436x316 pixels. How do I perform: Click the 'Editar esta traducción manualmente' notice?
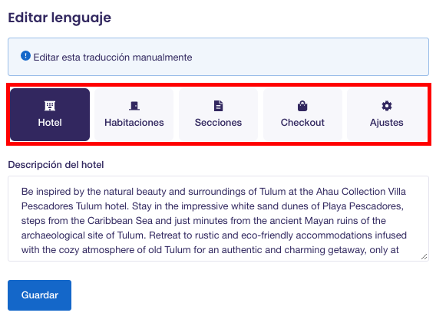[x=113, y=58]
